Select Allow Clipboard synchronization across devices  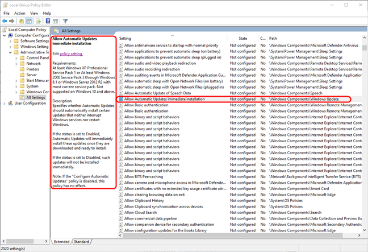(164, 206)
